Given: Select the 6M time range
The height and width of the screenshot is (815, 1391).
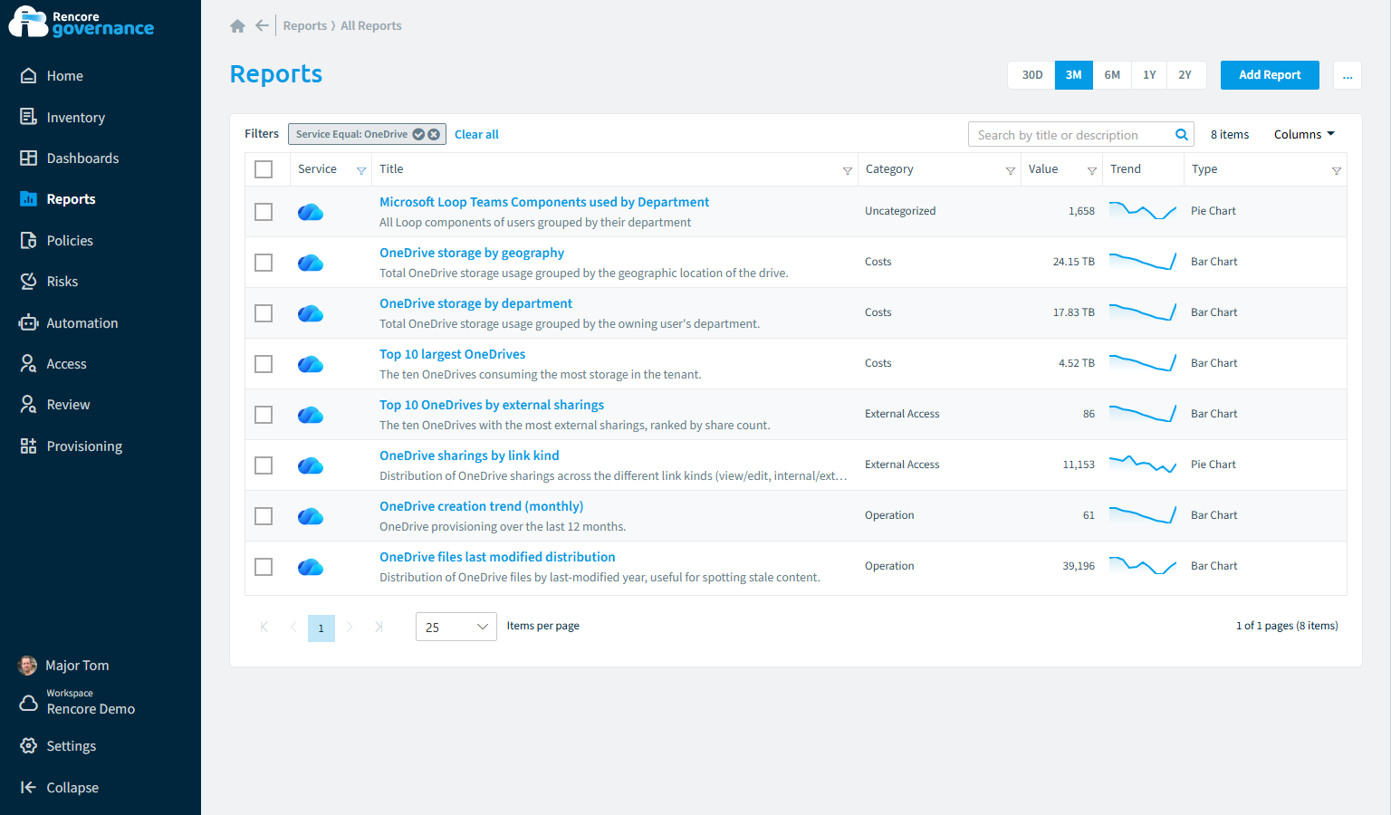Looking at the screenshot, I should [1112, 75].
